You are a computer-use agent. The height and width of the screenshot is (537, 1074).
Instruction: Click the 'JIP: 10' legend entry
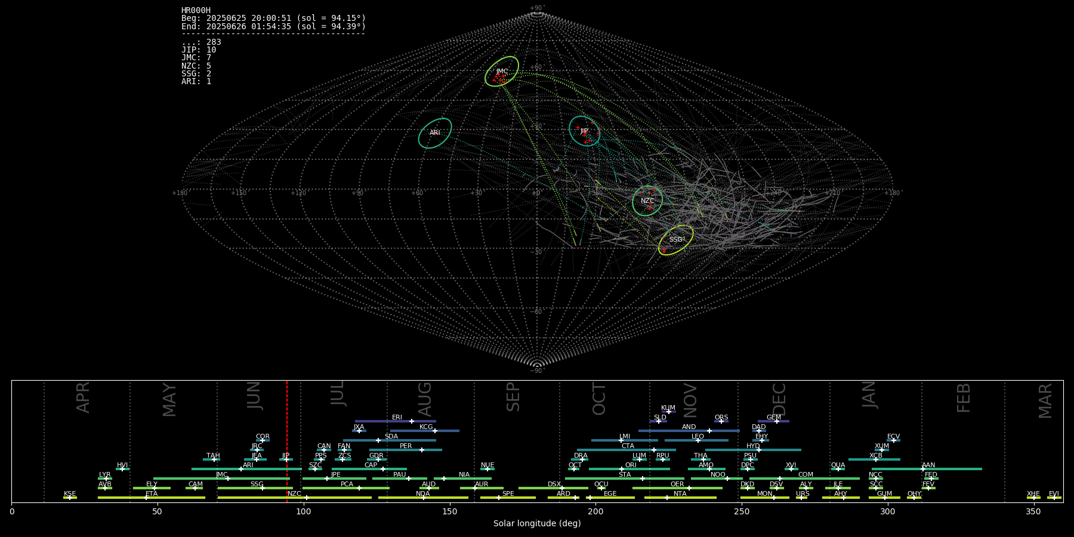[x=199, y=50]
